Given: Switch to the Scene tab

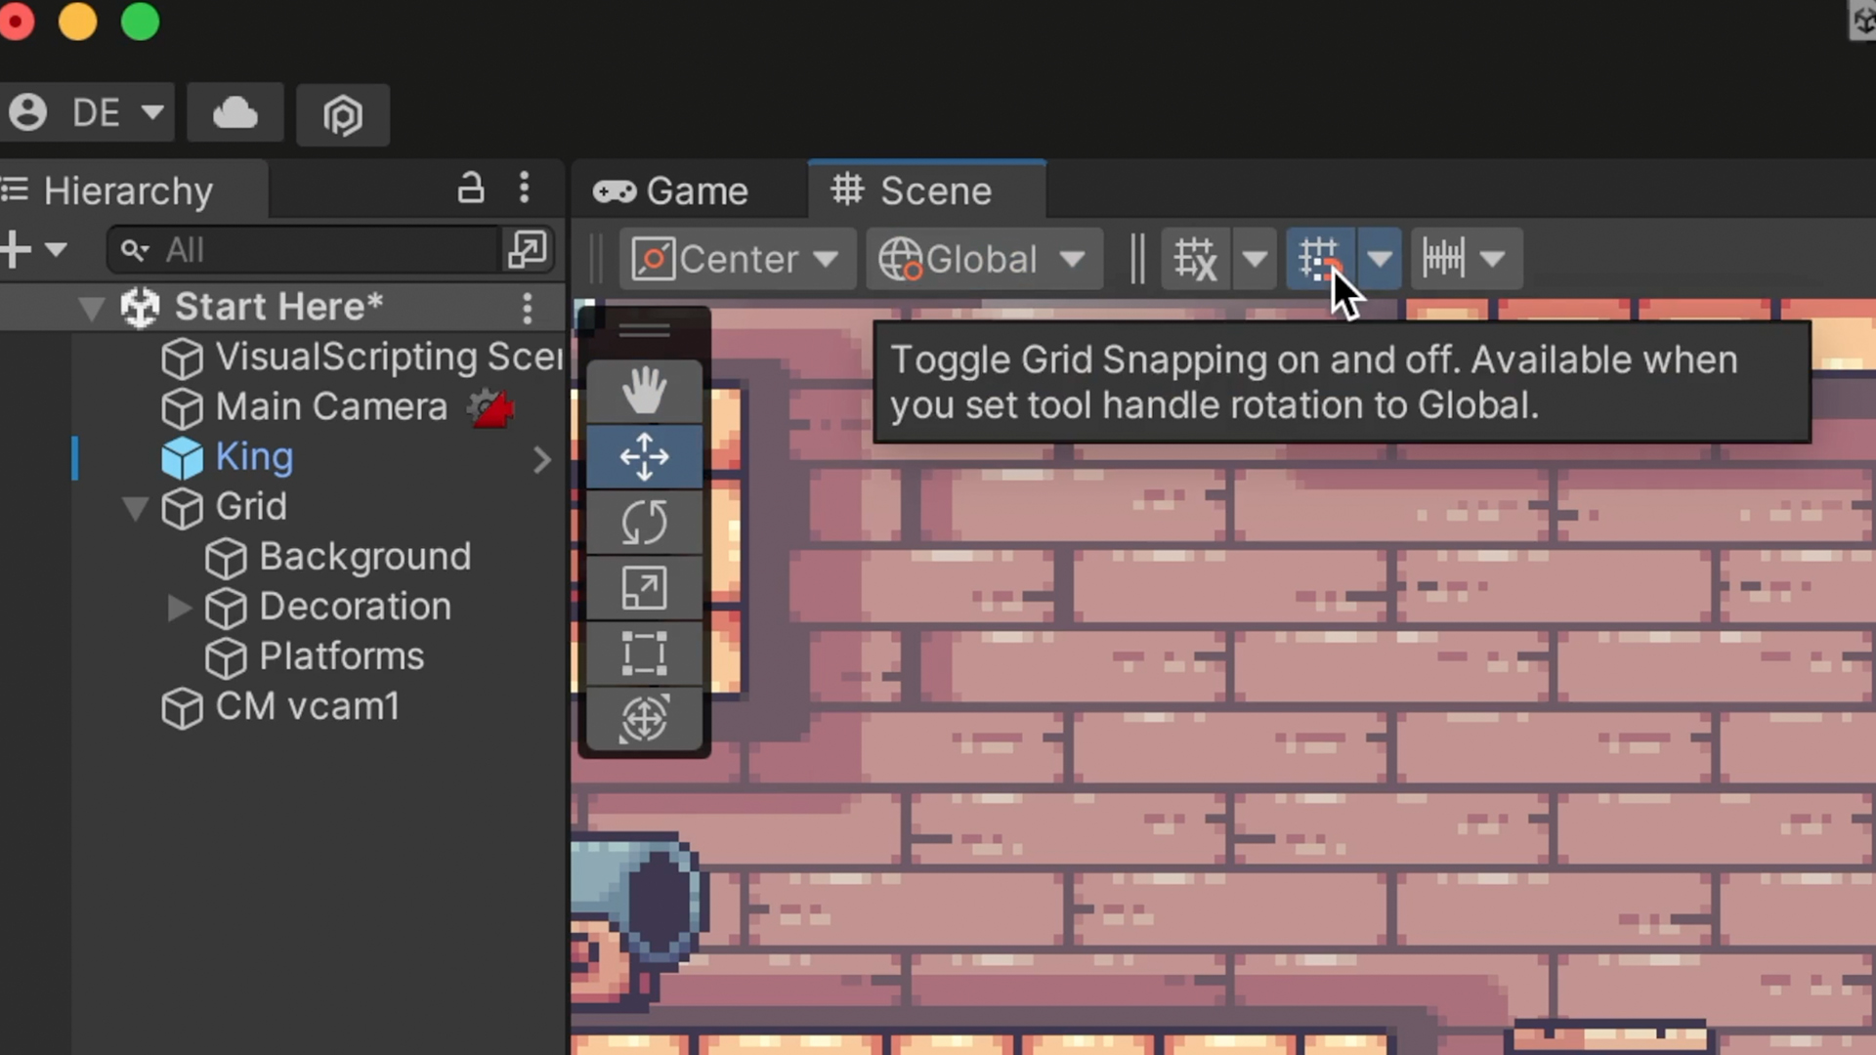Looking at the screenshot, I should click(x=925, y=190).
